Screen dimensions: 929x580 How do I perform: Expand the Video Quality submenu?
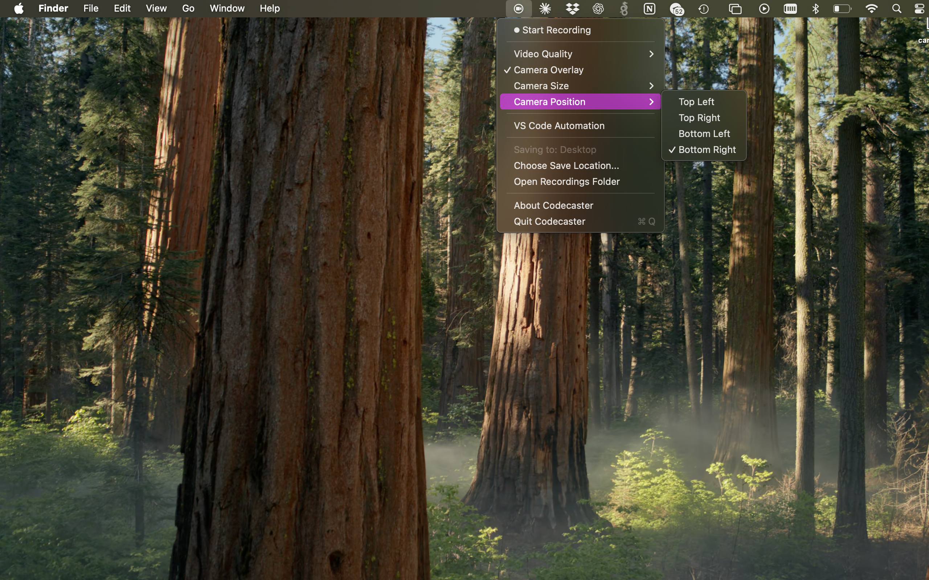point(580,54)
